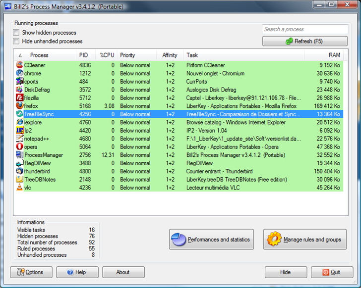
Task: Click firefox RAM value '169 412 Ko'
Action: 327,106
